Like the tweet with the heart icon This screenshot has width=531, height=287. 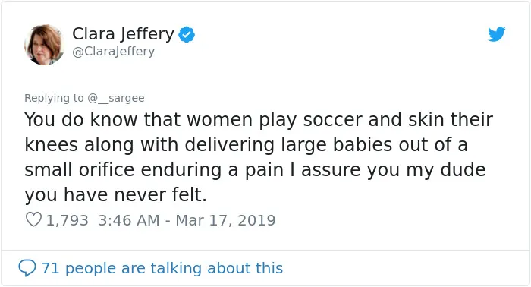[33, 219]
